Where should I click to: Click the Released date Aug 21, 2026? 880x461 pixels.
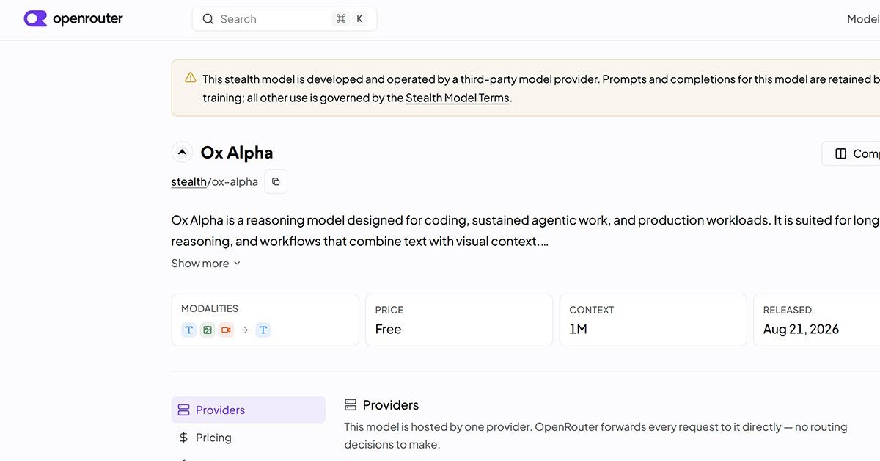tap(801, 329)
